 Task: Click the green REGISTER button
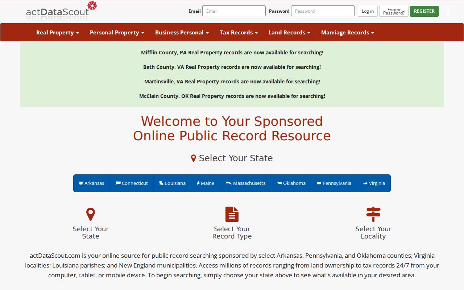coord(424,11)
